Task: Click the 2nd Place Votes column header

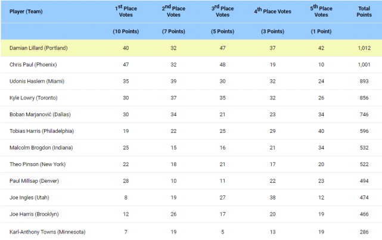Action: pos(173,11)
